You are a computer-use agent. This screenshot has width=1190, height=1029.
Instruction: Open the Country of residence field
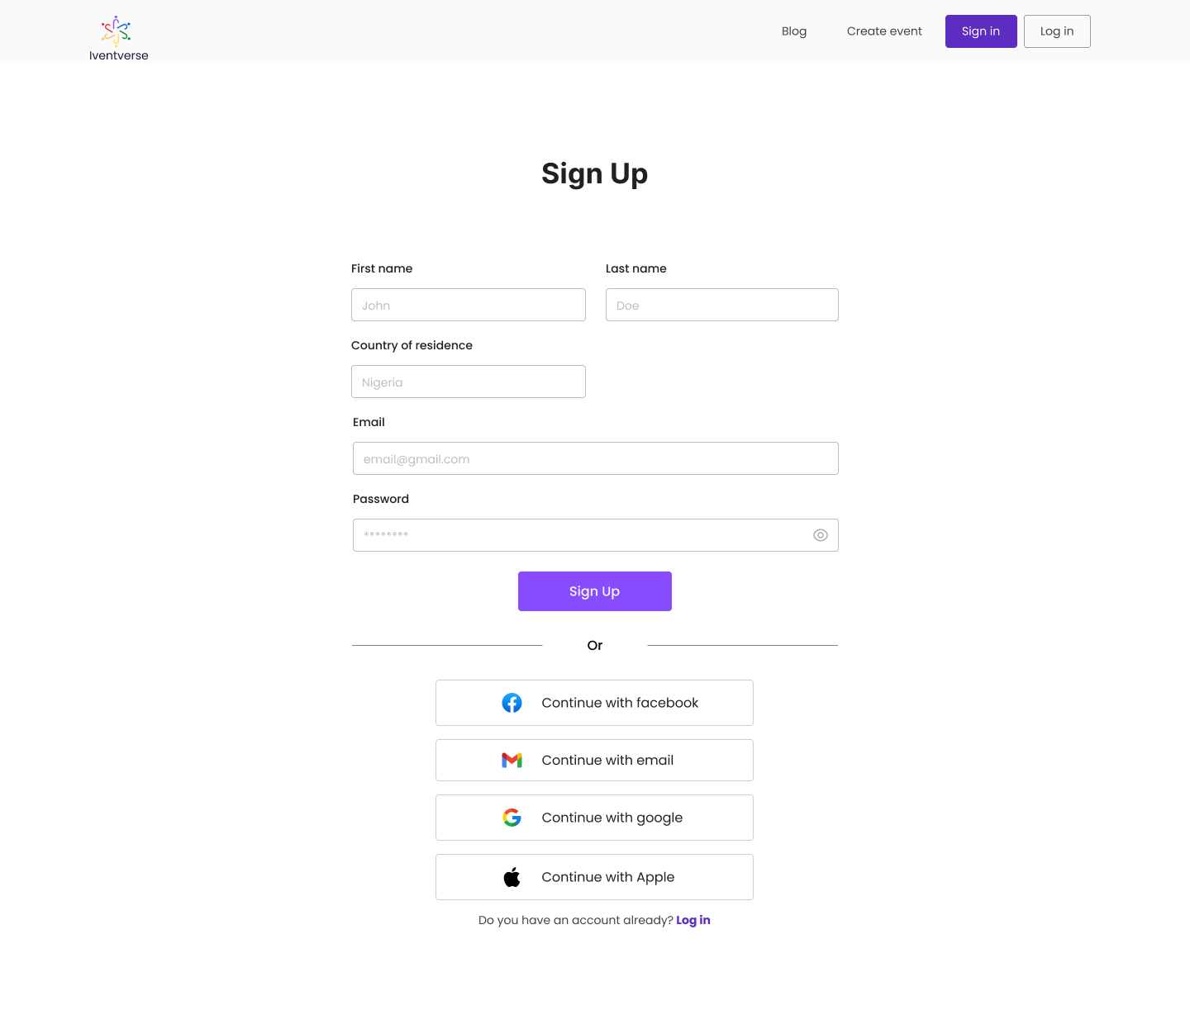tap(468, 382)
